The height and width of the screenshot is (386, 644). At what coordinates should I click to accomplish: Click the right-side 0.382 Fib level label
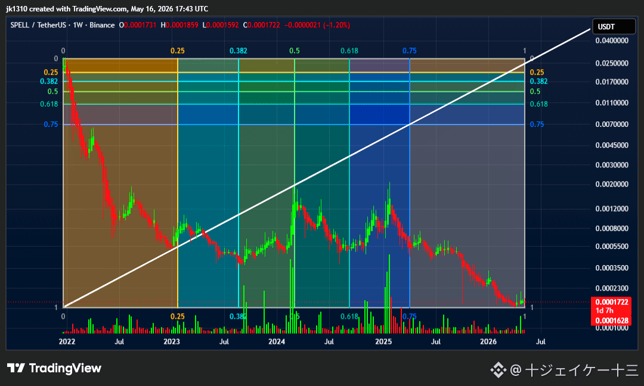tap(538, 81)
